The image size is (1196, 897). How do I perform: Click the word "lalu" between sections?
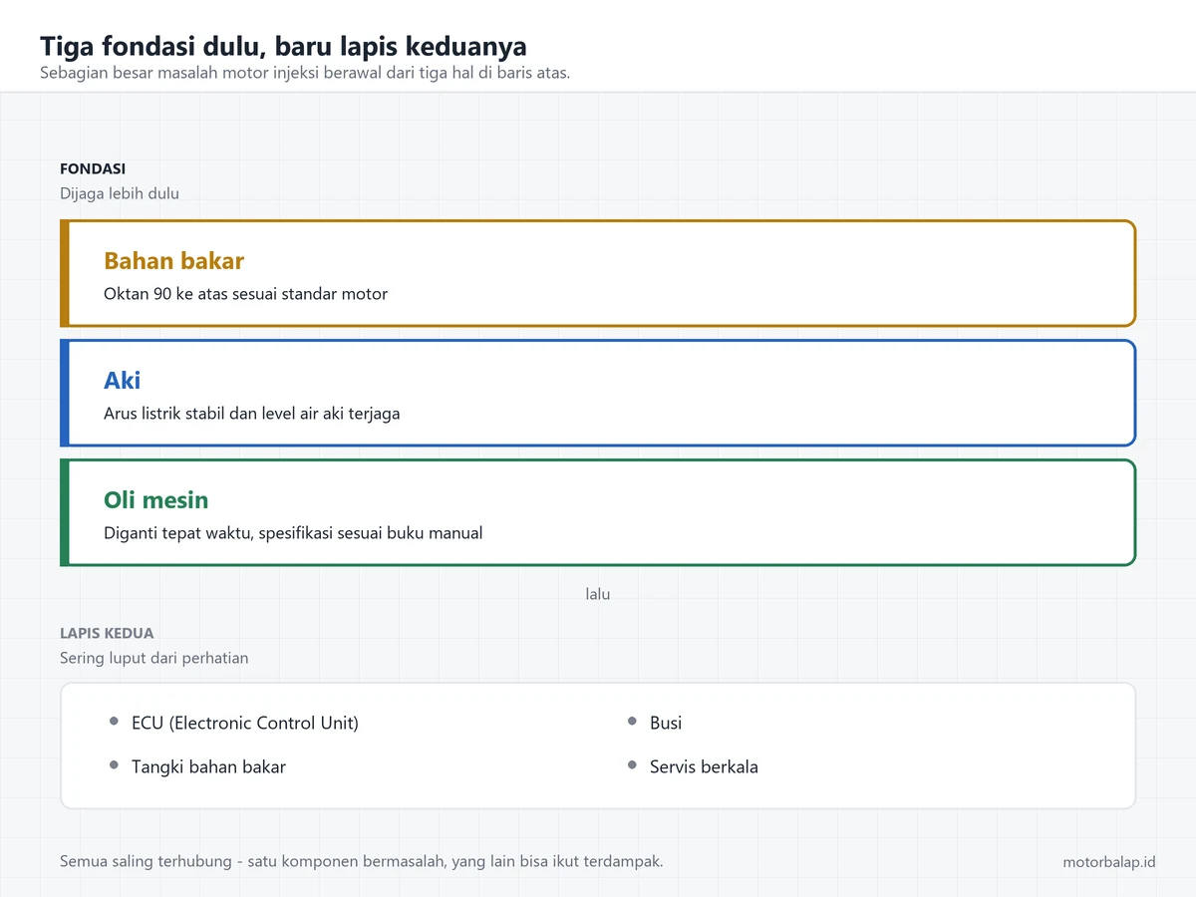point(598,594)
